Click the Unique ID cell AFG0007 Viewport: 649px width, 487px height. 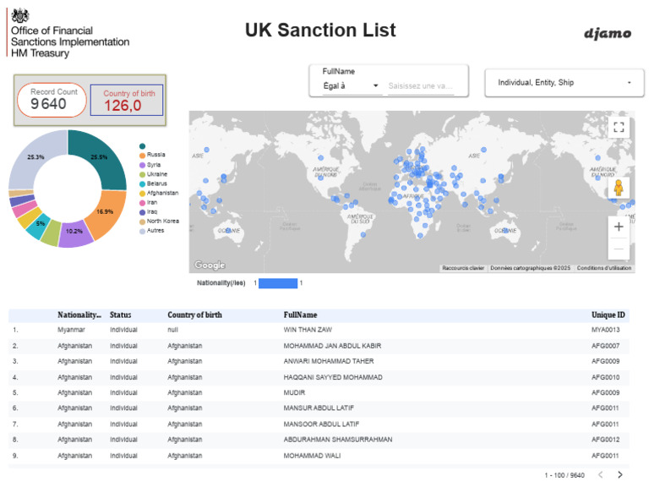(606, 346)
